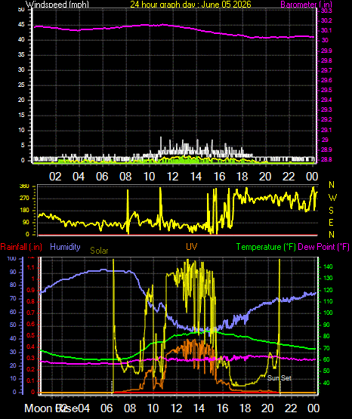Click the '1.1' rainfall axis value
This screenshot has height=419, width=352.
click(31, 267)
